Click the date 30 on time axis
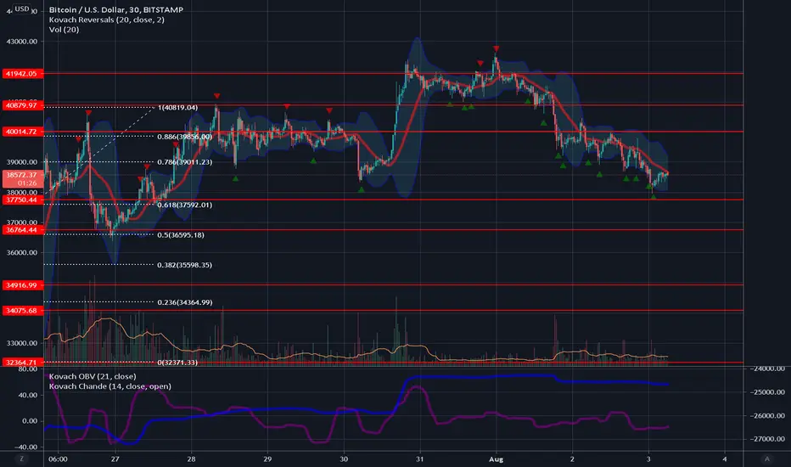 (x=344, y=459)
